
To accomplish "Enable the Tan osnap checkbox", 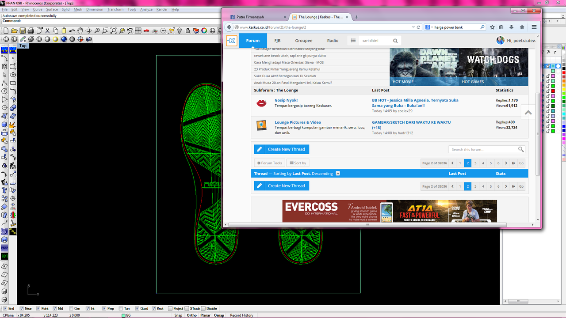I will pyautogui.click(x=120, y=309).
